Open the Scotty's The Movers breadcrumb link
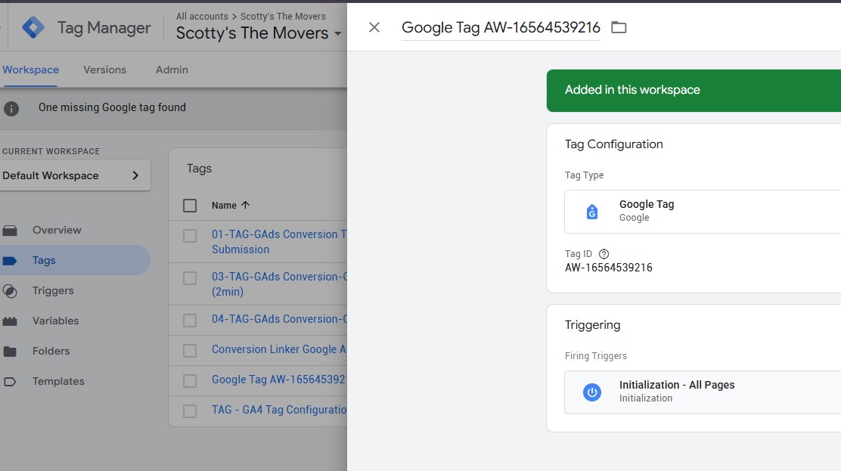This screenshot has width=841, height=471. tap(283, 17)
